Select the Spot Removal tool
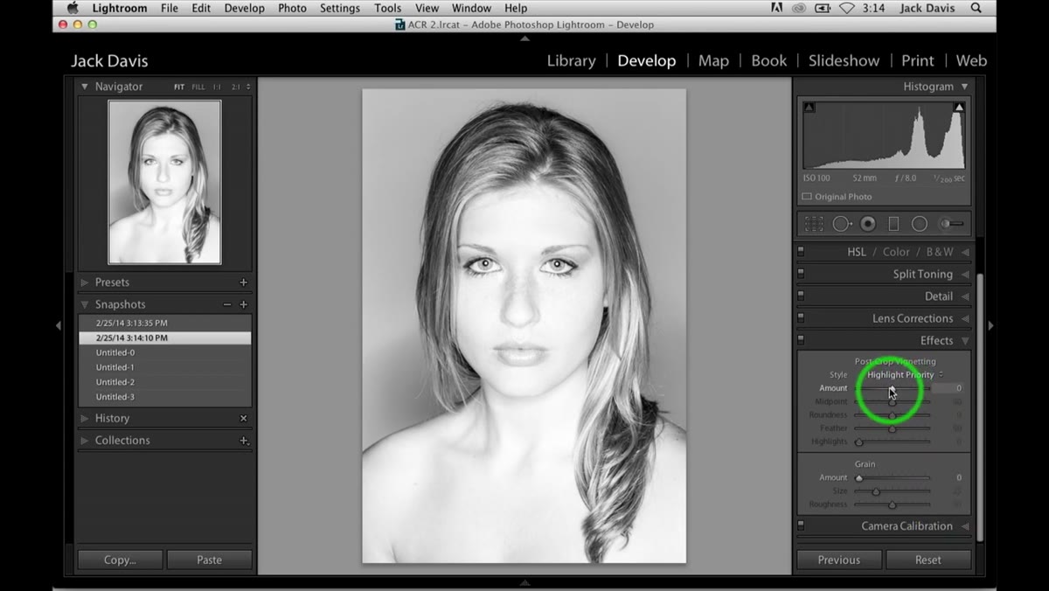 pyautogui.click(x=841, y=224)
